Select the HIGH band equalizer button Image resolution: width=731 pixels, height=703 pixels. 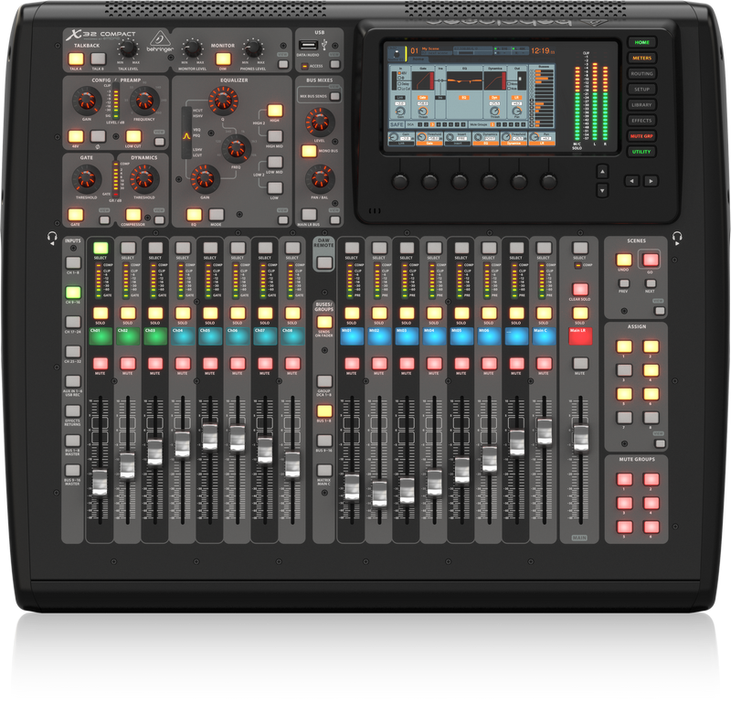[274, 112]
